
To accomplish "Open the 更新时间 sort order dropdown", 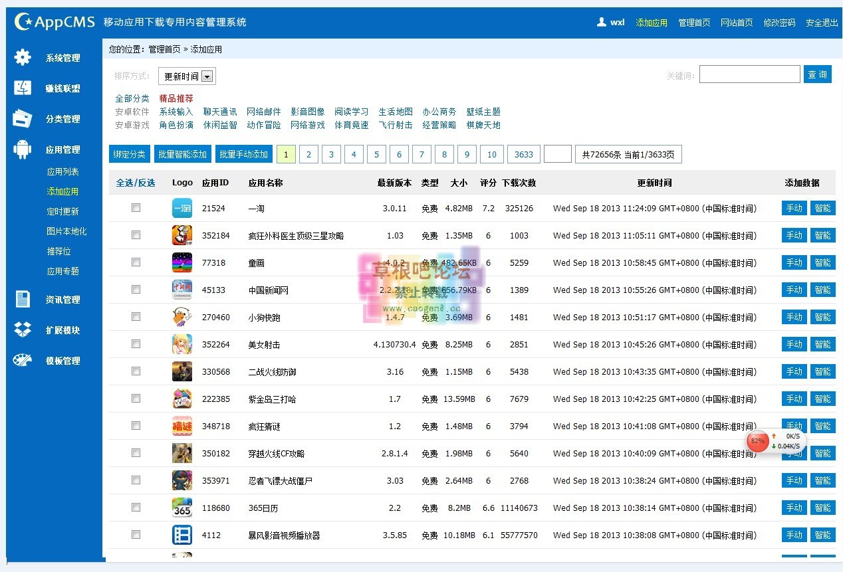I will [187, 76].
